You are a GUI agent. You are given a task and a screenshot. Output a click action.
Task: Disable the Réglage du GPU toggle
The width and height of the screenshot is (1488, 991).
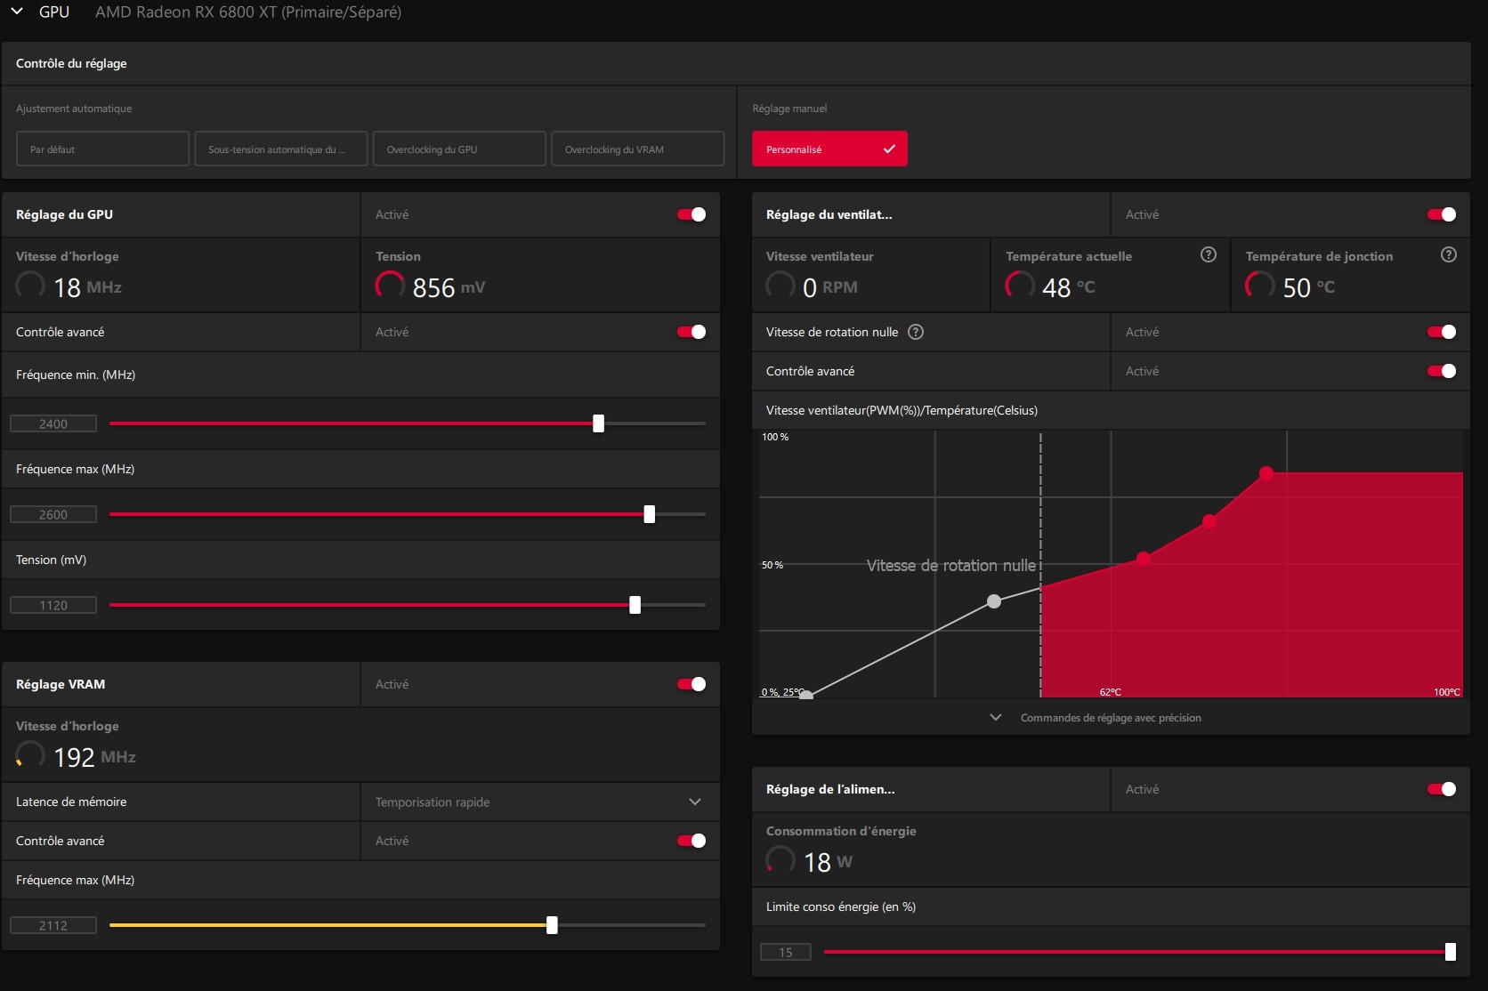click(x=691, y=214)
